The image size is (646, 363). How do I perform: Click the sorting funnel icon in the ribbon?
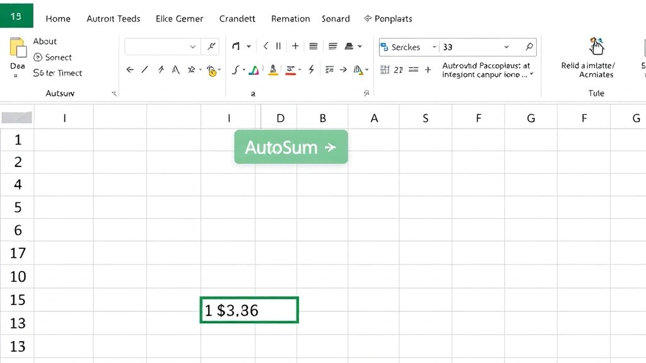(x=357, y=70)
